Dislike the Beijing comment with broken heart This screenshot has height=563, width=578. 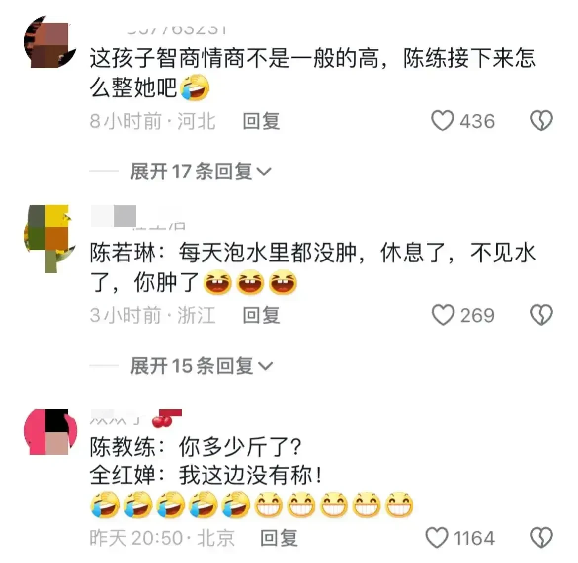point(541,538)
